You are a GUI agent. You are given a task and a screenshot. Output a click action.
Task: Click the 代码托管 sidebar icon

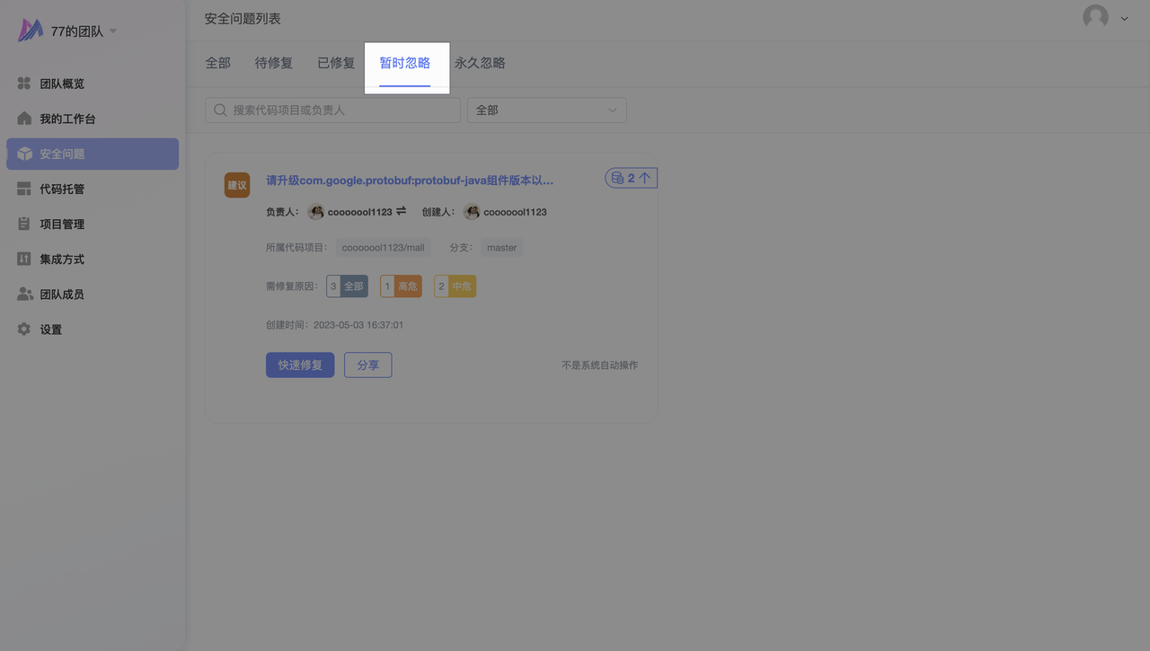point(24,189)
